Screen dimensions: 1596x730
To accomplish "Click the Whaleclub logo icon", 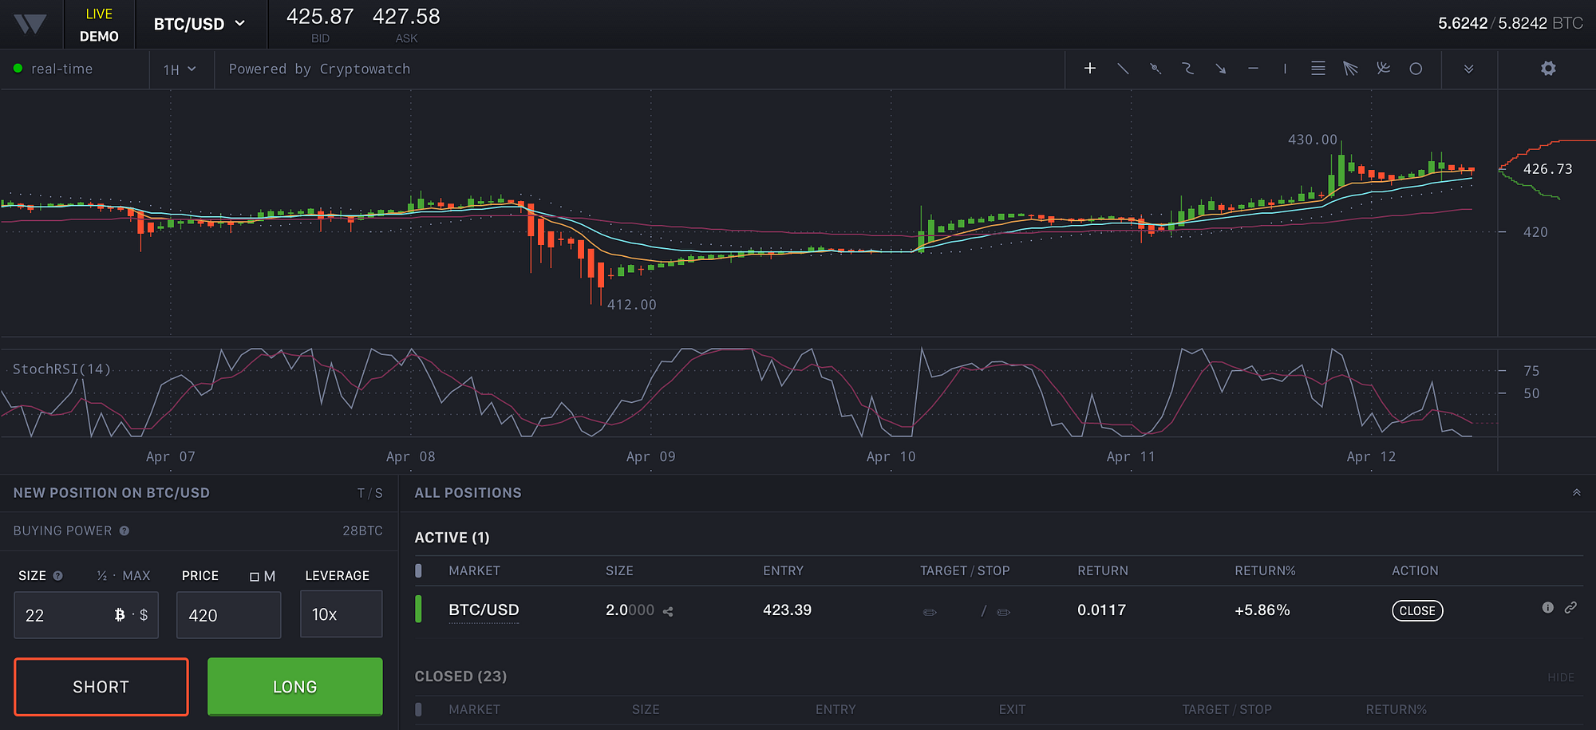I will tap(30, 24).
